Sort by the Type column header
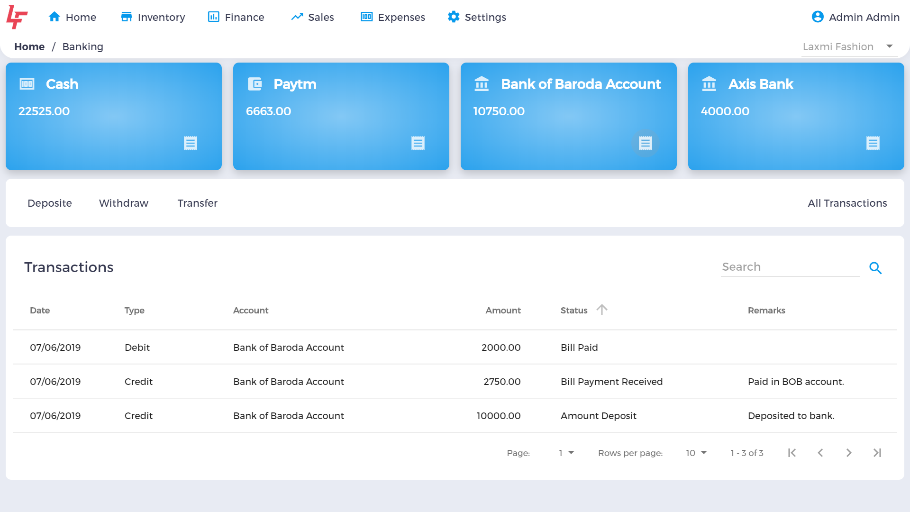 coord(135,311)
